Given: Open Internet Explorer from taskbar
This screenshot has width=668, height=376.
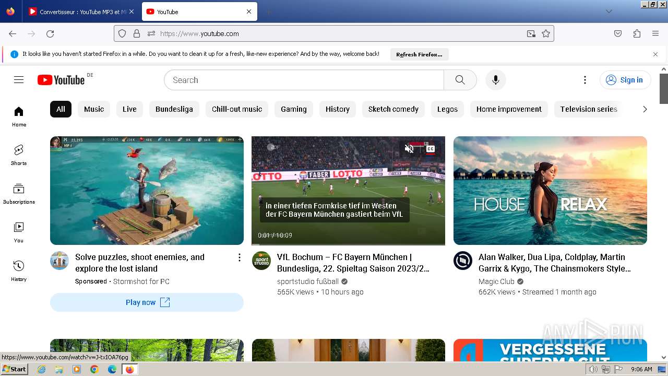Looking at the screenshot, I should (x=41, y=369).
